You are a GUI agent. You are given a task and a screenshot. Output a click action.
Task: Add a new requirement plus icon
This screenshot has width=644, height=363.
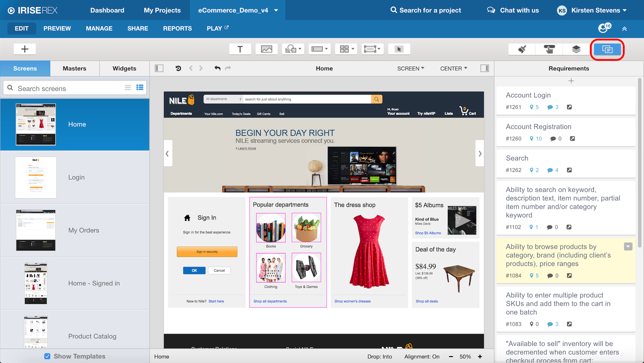point(571,81)
